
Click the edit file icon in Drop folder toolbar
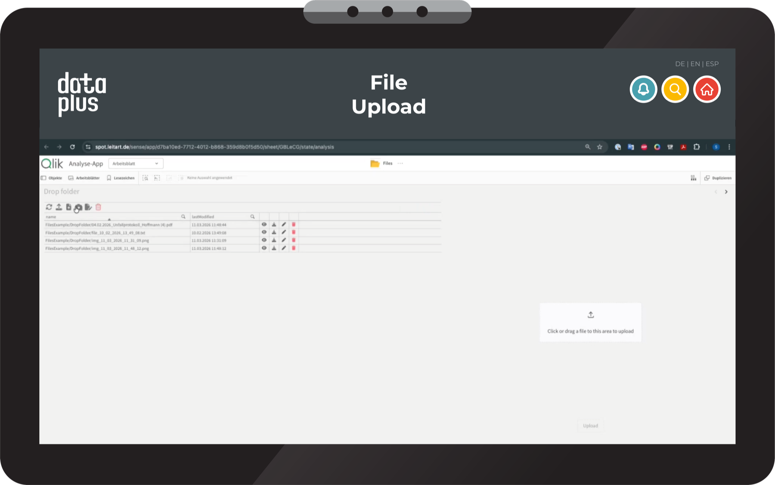coord(88,207)
